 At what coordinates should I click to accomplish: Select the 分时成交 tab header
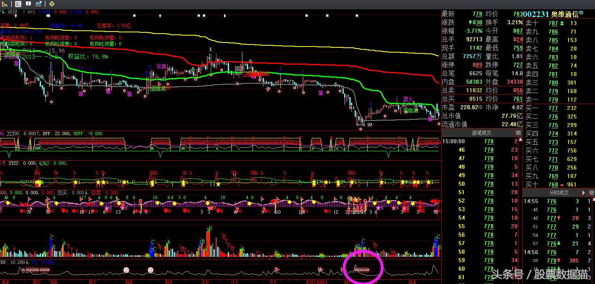click(559, 193)
